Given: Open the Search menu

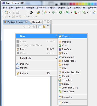Looking at the screenshot, I should pyautogui.click(x=52, y=8).
